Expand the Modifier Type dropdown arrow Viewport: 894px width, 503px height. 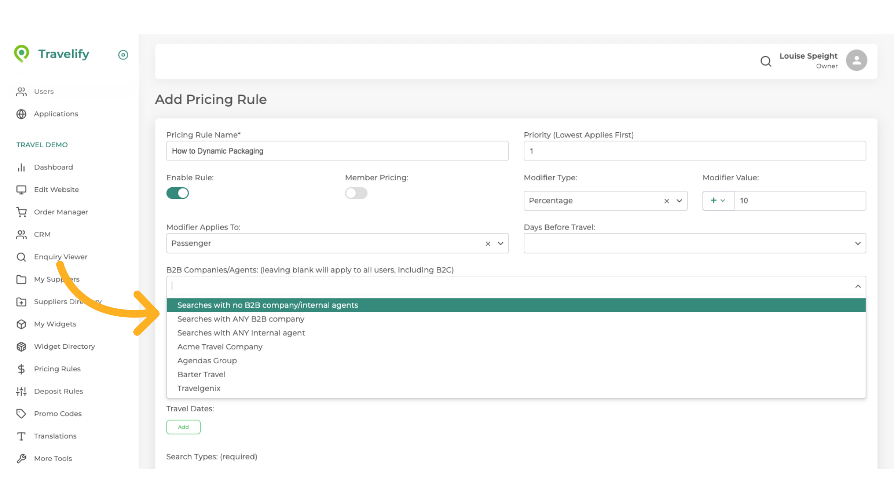(x=679, y=201)
